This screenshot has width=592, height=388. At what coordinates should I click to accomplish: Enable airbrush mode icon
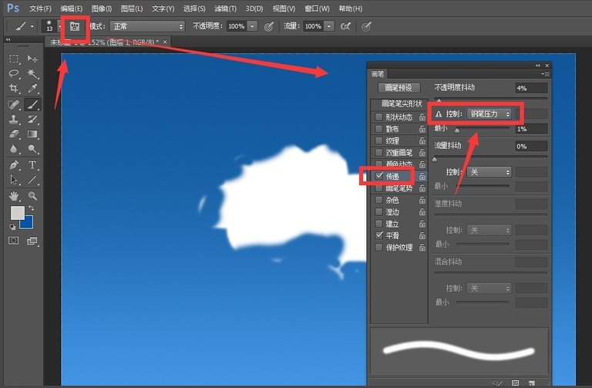coord(345,26)
